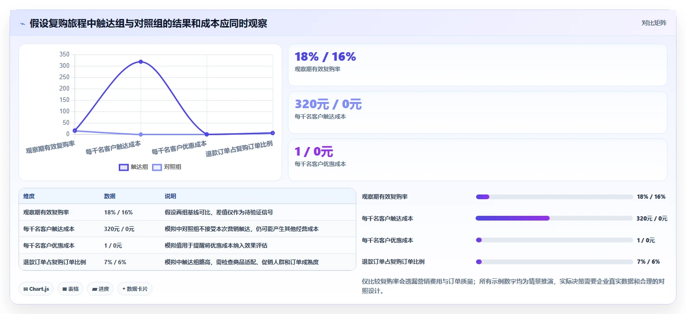
Task: Click the y-axis value 350 in chart
Action: 65,55
